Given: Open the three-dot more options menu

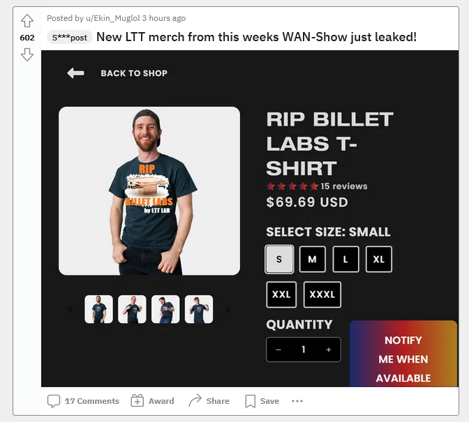Looking at the screenshot, I should pos(297,401).
